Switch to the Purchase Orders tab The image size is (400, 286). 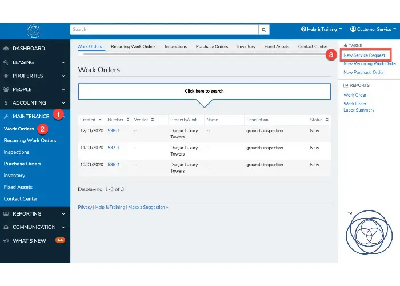tap(212, 46)
